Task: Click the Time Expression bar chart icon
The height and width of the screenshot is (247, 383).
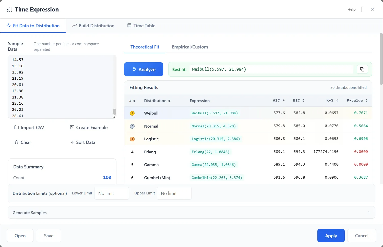Action: [x=9, y=9]
